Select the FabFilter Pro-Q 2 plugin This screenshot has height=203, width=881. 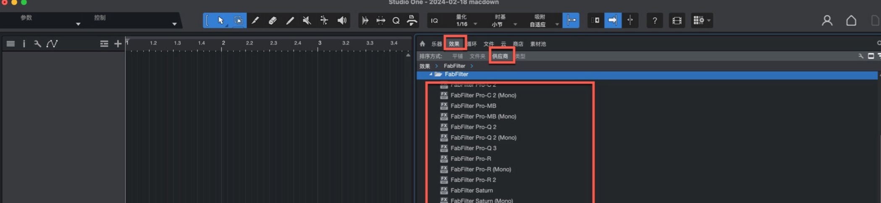coord(473,127)
